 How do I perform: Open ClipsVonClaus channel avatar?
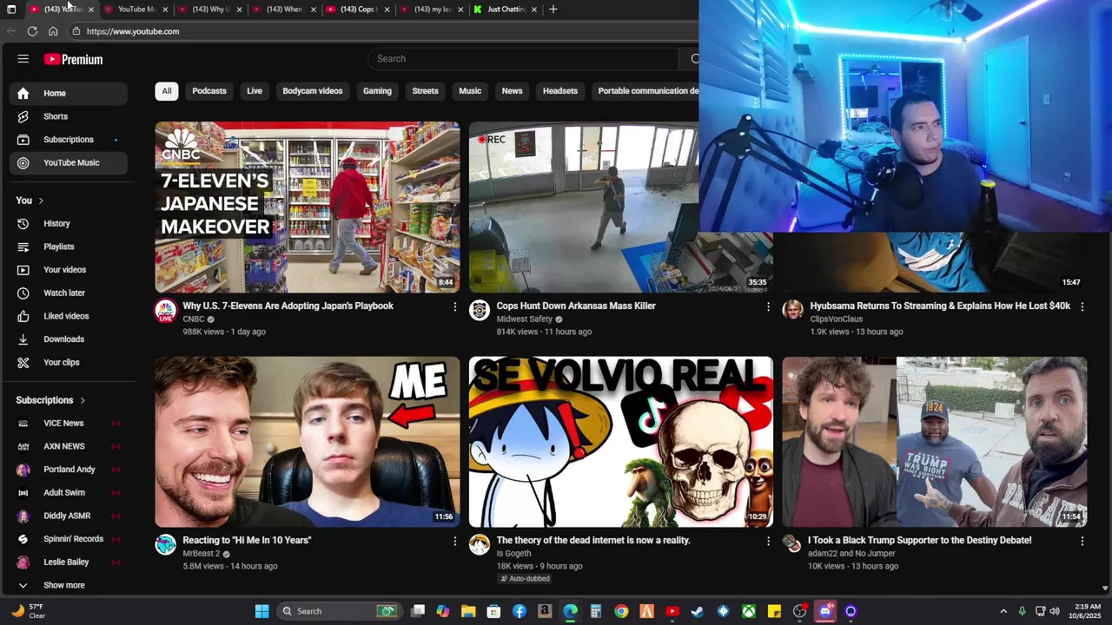(793, 311)
